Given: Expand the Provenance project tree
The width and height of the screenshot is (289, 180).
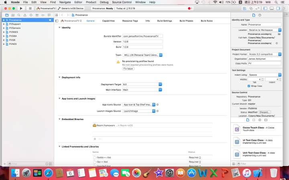Looking at the screenshot, I should [4, 20].
